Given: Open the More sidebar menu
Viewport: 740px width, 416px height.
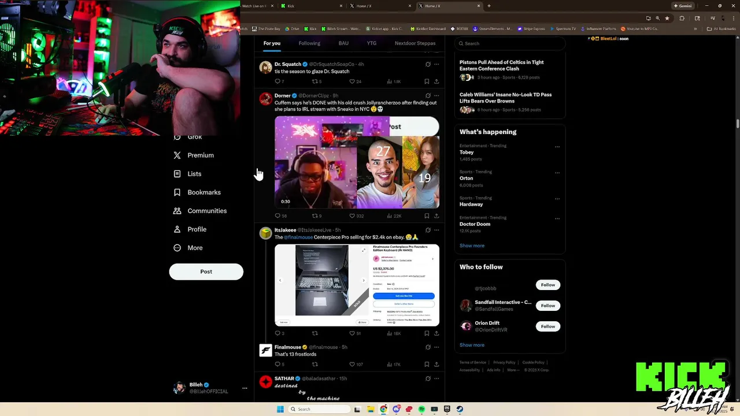Looking at the screenshot, I should (x=188, y=248).
